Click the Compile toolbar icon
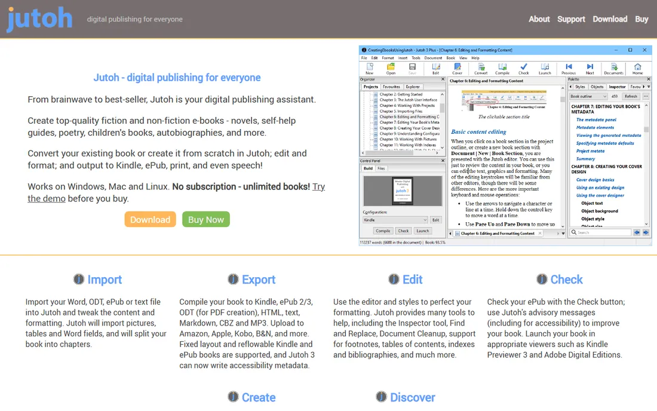657x411 pixels. 502,69
